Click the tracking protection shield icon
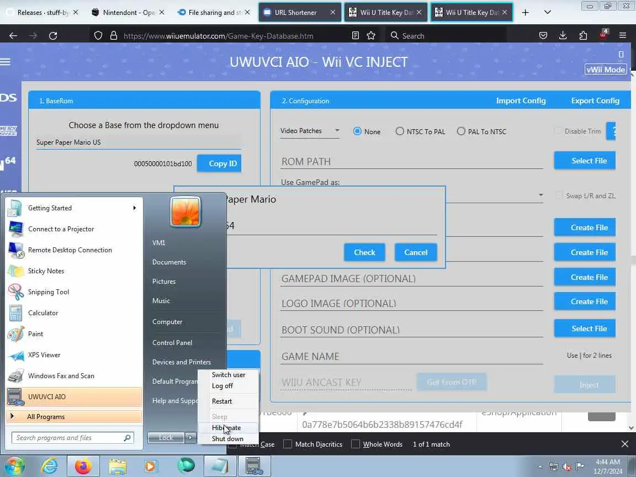636x477 pixels. point(98,36)
